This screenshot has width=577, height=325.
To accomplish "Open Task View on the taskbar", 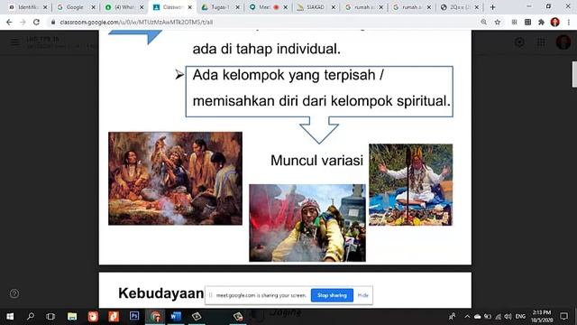I will point(50,316).
